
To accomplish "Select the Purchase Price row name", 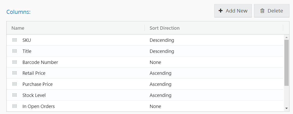I will click(x=37, y=84).
